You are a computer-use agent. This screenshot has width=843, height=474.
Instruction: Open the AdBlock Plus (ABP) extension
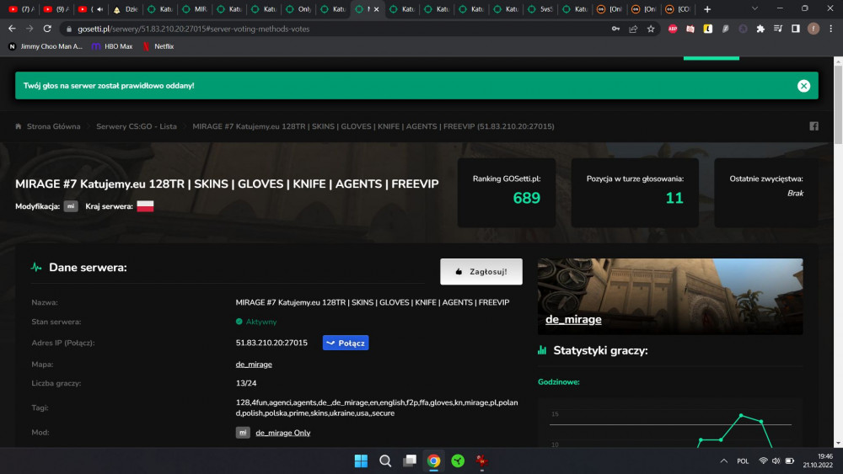[x=673, y=29]
